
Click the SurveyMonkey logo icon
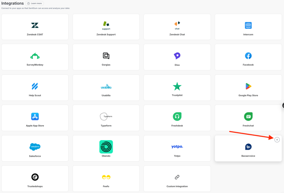(35, 56)
